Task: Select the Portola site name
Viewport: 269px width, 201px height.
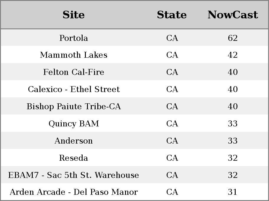Action: coord(74,38)
